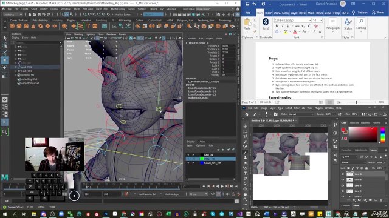Select the Hand tool in Photoshop toolbar

[245, 194]
